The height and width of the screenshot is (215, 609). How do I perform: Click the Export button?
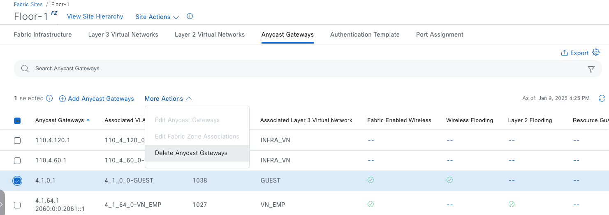point(575,53)
